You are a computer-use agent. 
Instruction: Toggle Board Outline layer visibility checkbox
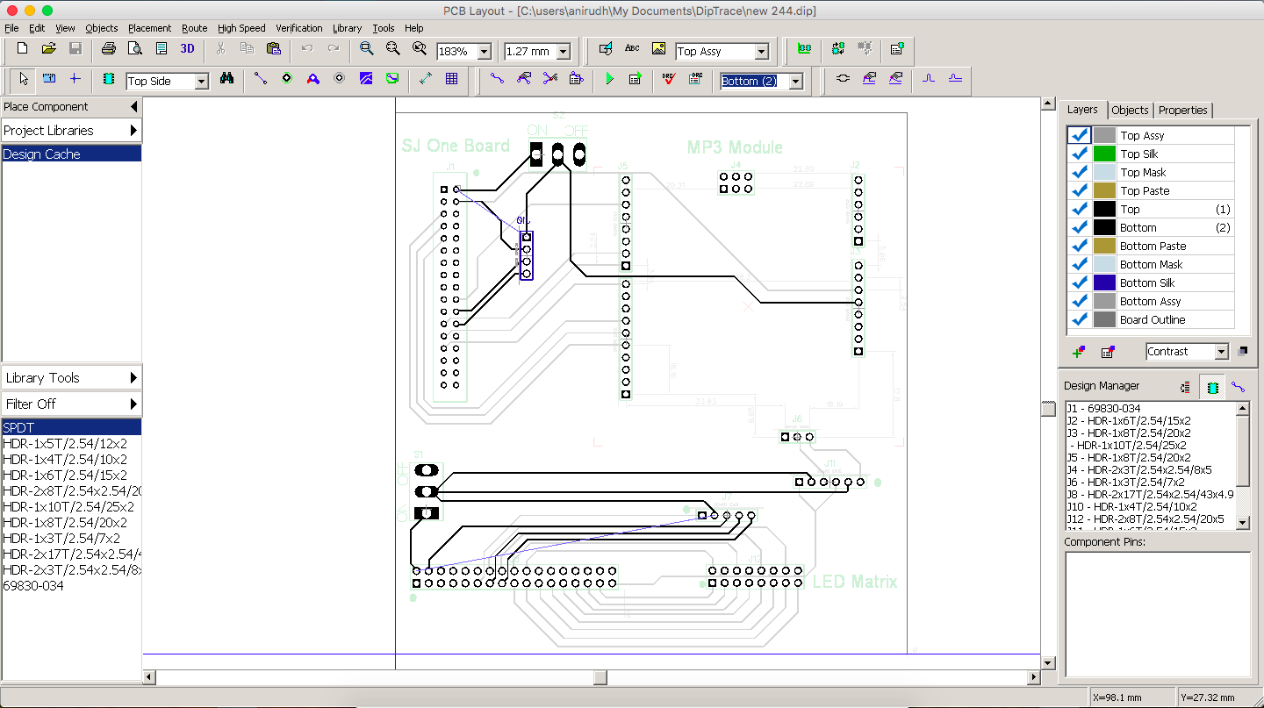pyautogui.click(x=1080, y=319)
